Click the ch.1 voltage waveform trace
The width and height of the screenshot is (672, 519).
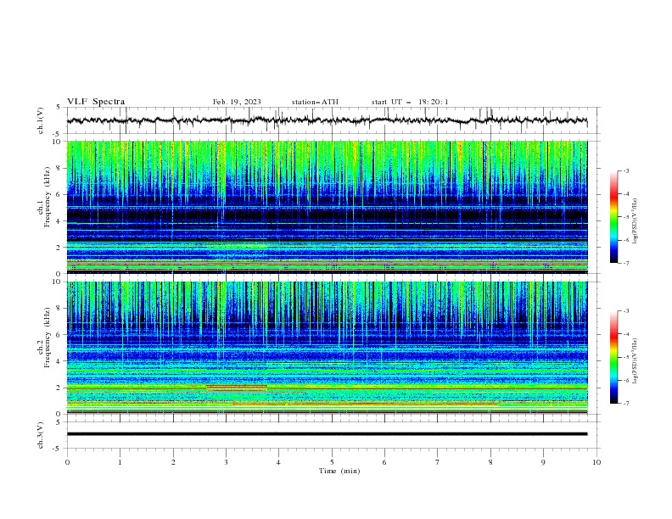[327, 120]
